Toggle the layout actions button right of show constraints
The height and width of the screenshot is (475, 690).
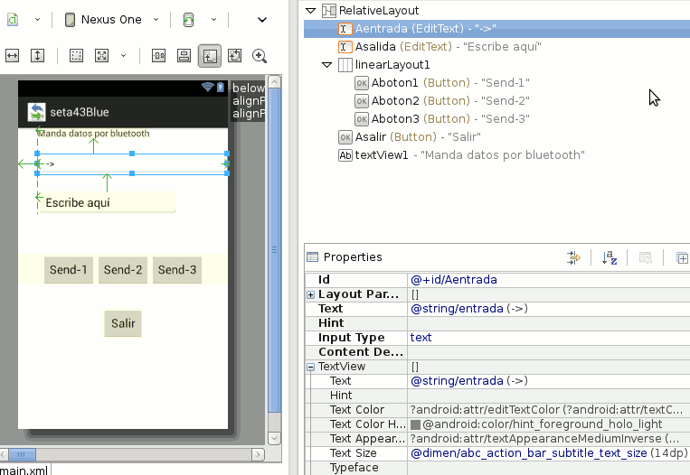pos(234,56)
